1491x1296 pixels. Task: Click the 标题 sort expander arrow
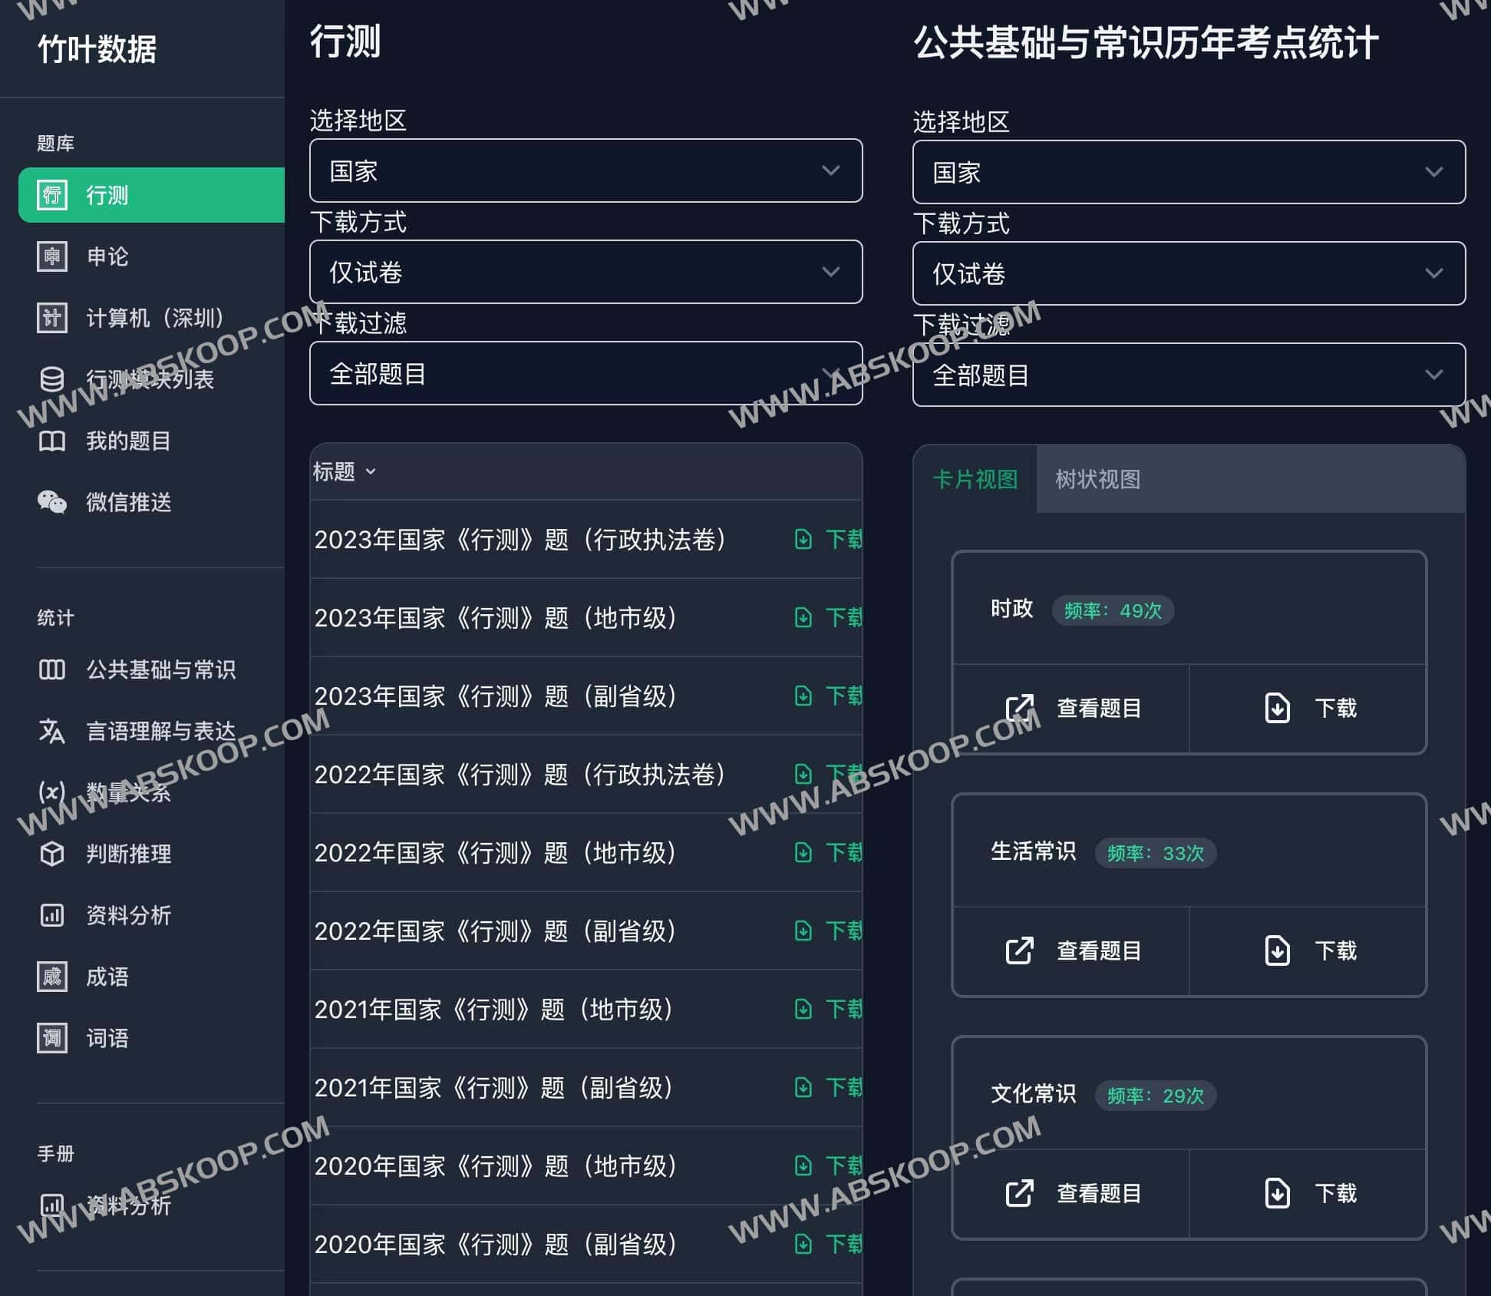(x=372, y=471)
